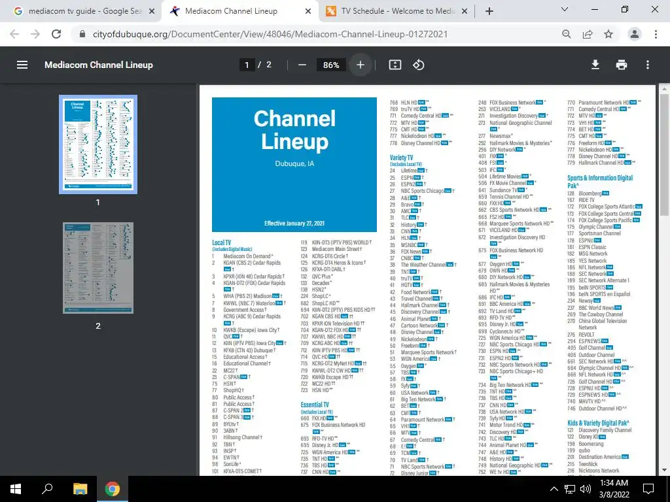Open the network tray icon
This screenshot has width=670, height=502.
click(570, 489)
